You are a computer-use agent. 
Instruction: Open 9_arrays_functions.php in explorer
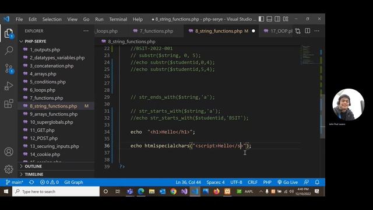click(x=56, y=114)
